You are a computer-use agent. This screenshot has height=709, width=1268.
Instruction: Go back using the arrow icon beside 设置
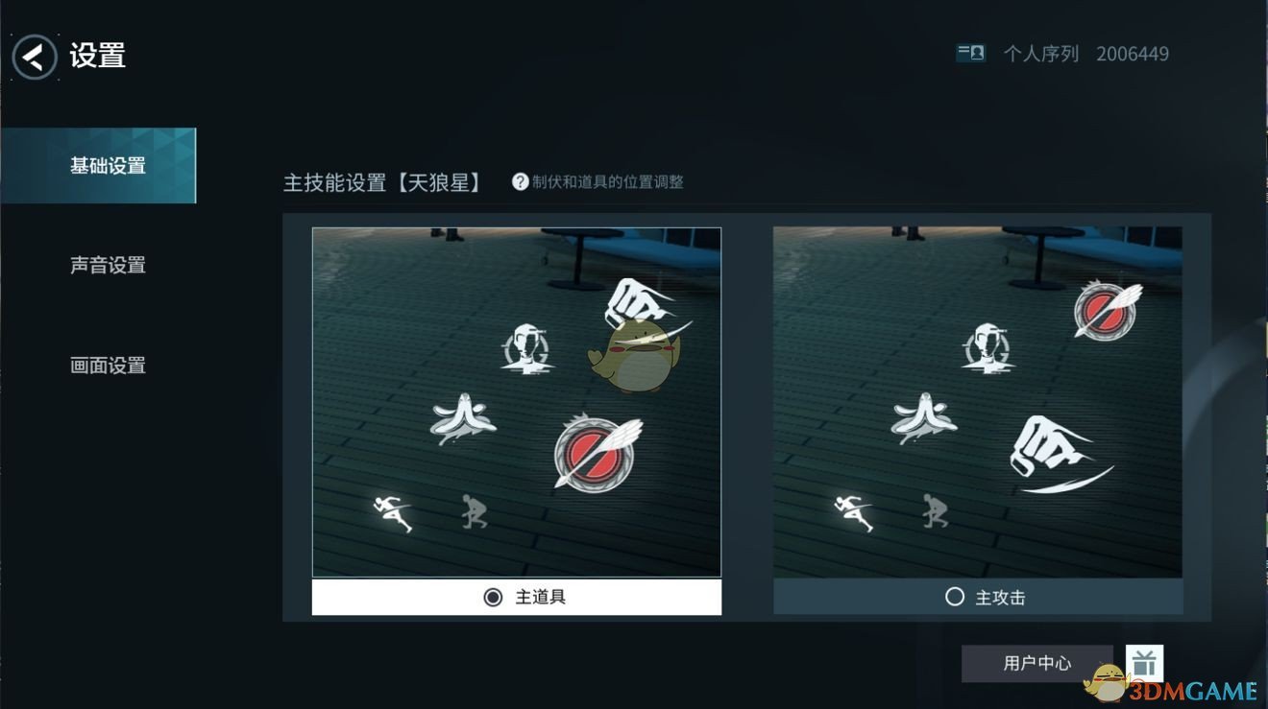(x=34, y=57)
